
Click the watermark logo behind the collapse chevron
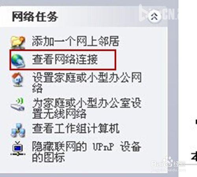coord(159,14)
